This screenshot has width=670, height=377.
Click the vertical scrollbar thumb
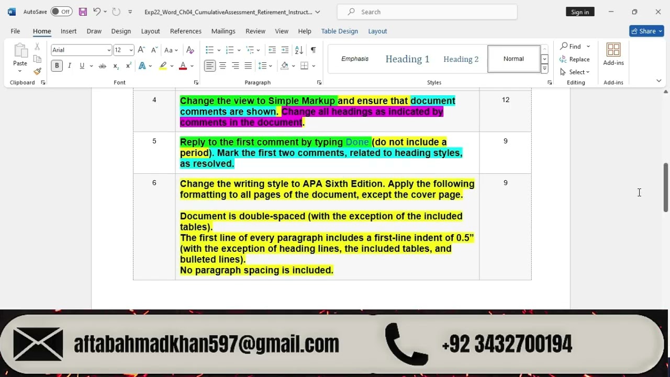[666, 187]
